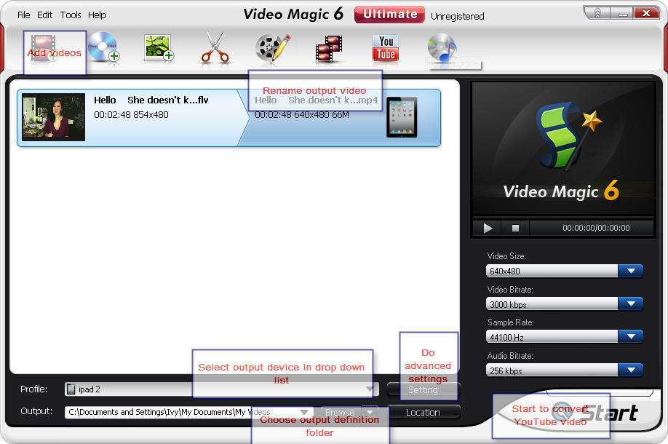Click the iPad output device icon
This screenshot has width=668, height=444.
(402, 117)
